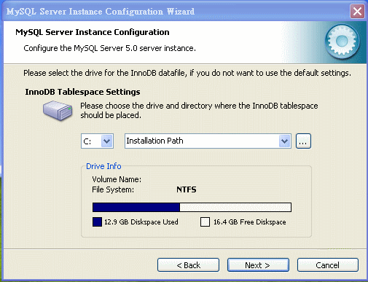Click the Installation Path combo box field

[208, 141]
